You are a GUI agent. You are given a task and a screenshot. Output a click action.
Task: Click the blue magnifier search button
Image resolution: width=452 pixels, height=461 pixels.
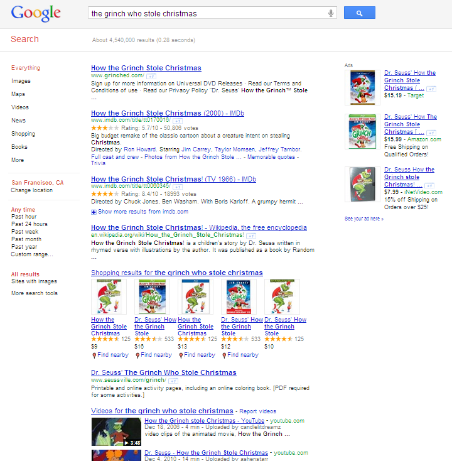pos(360,13)
